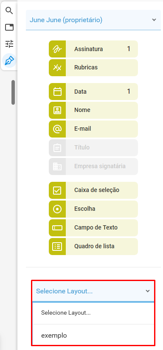
Task: Pick Selecione Layout... entry in the list
Action: point(93,313)
